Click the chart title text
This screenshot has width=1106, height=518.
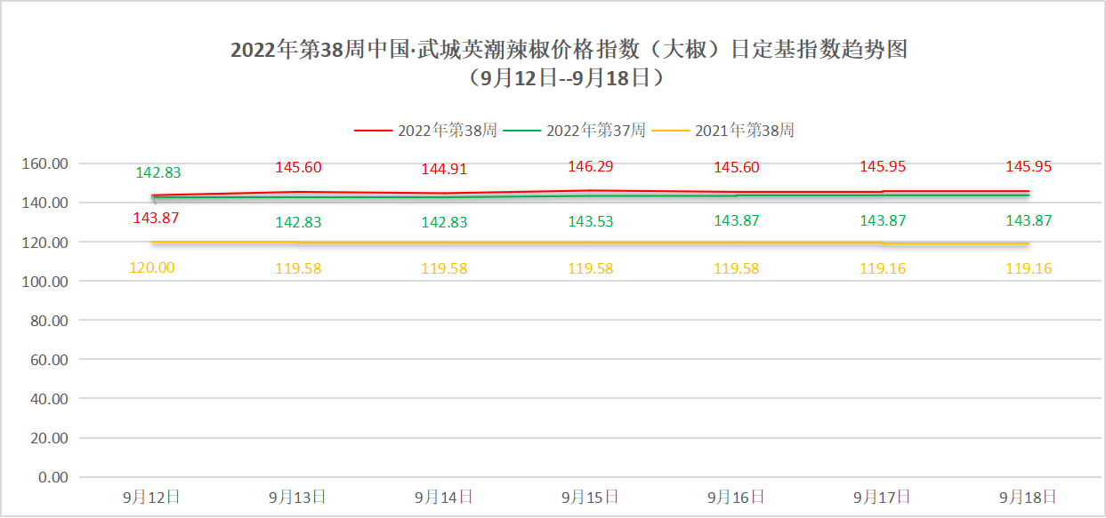(569, 50)
